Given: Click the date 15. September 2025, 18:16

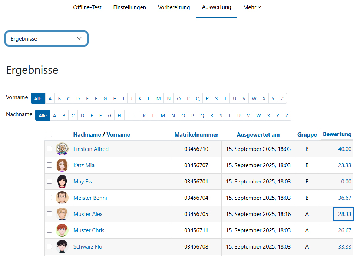Looking at the screenshot, I should click(x=258, y=214).
